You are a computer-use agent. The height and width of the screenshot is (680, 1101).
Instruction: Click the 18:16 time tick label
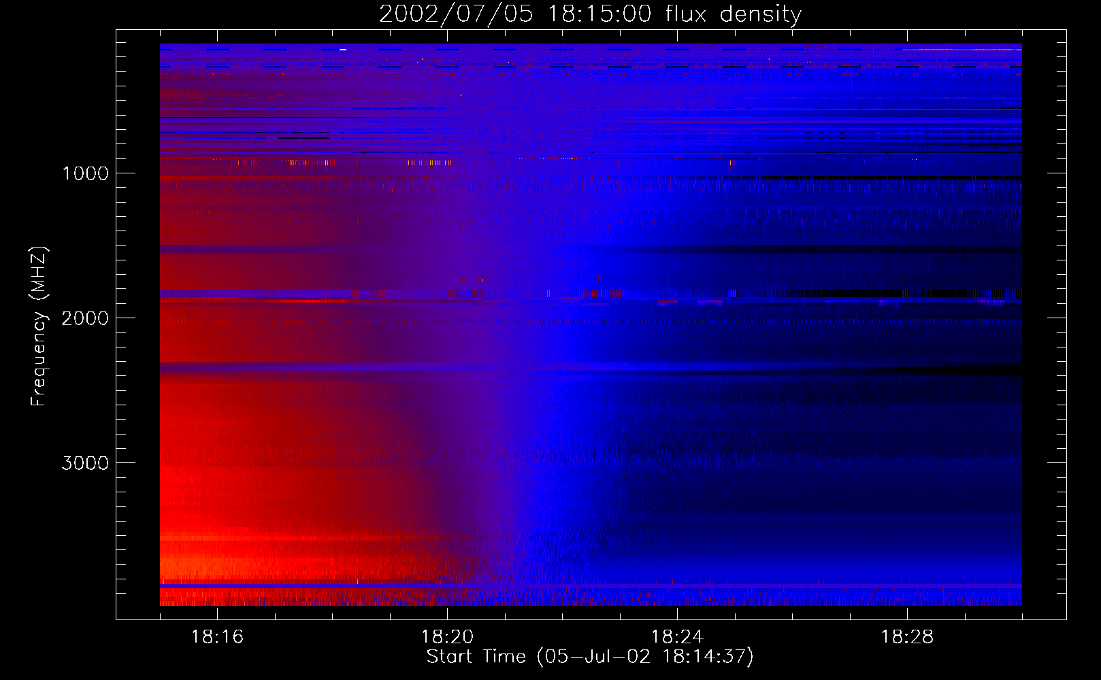coord(217,637)
